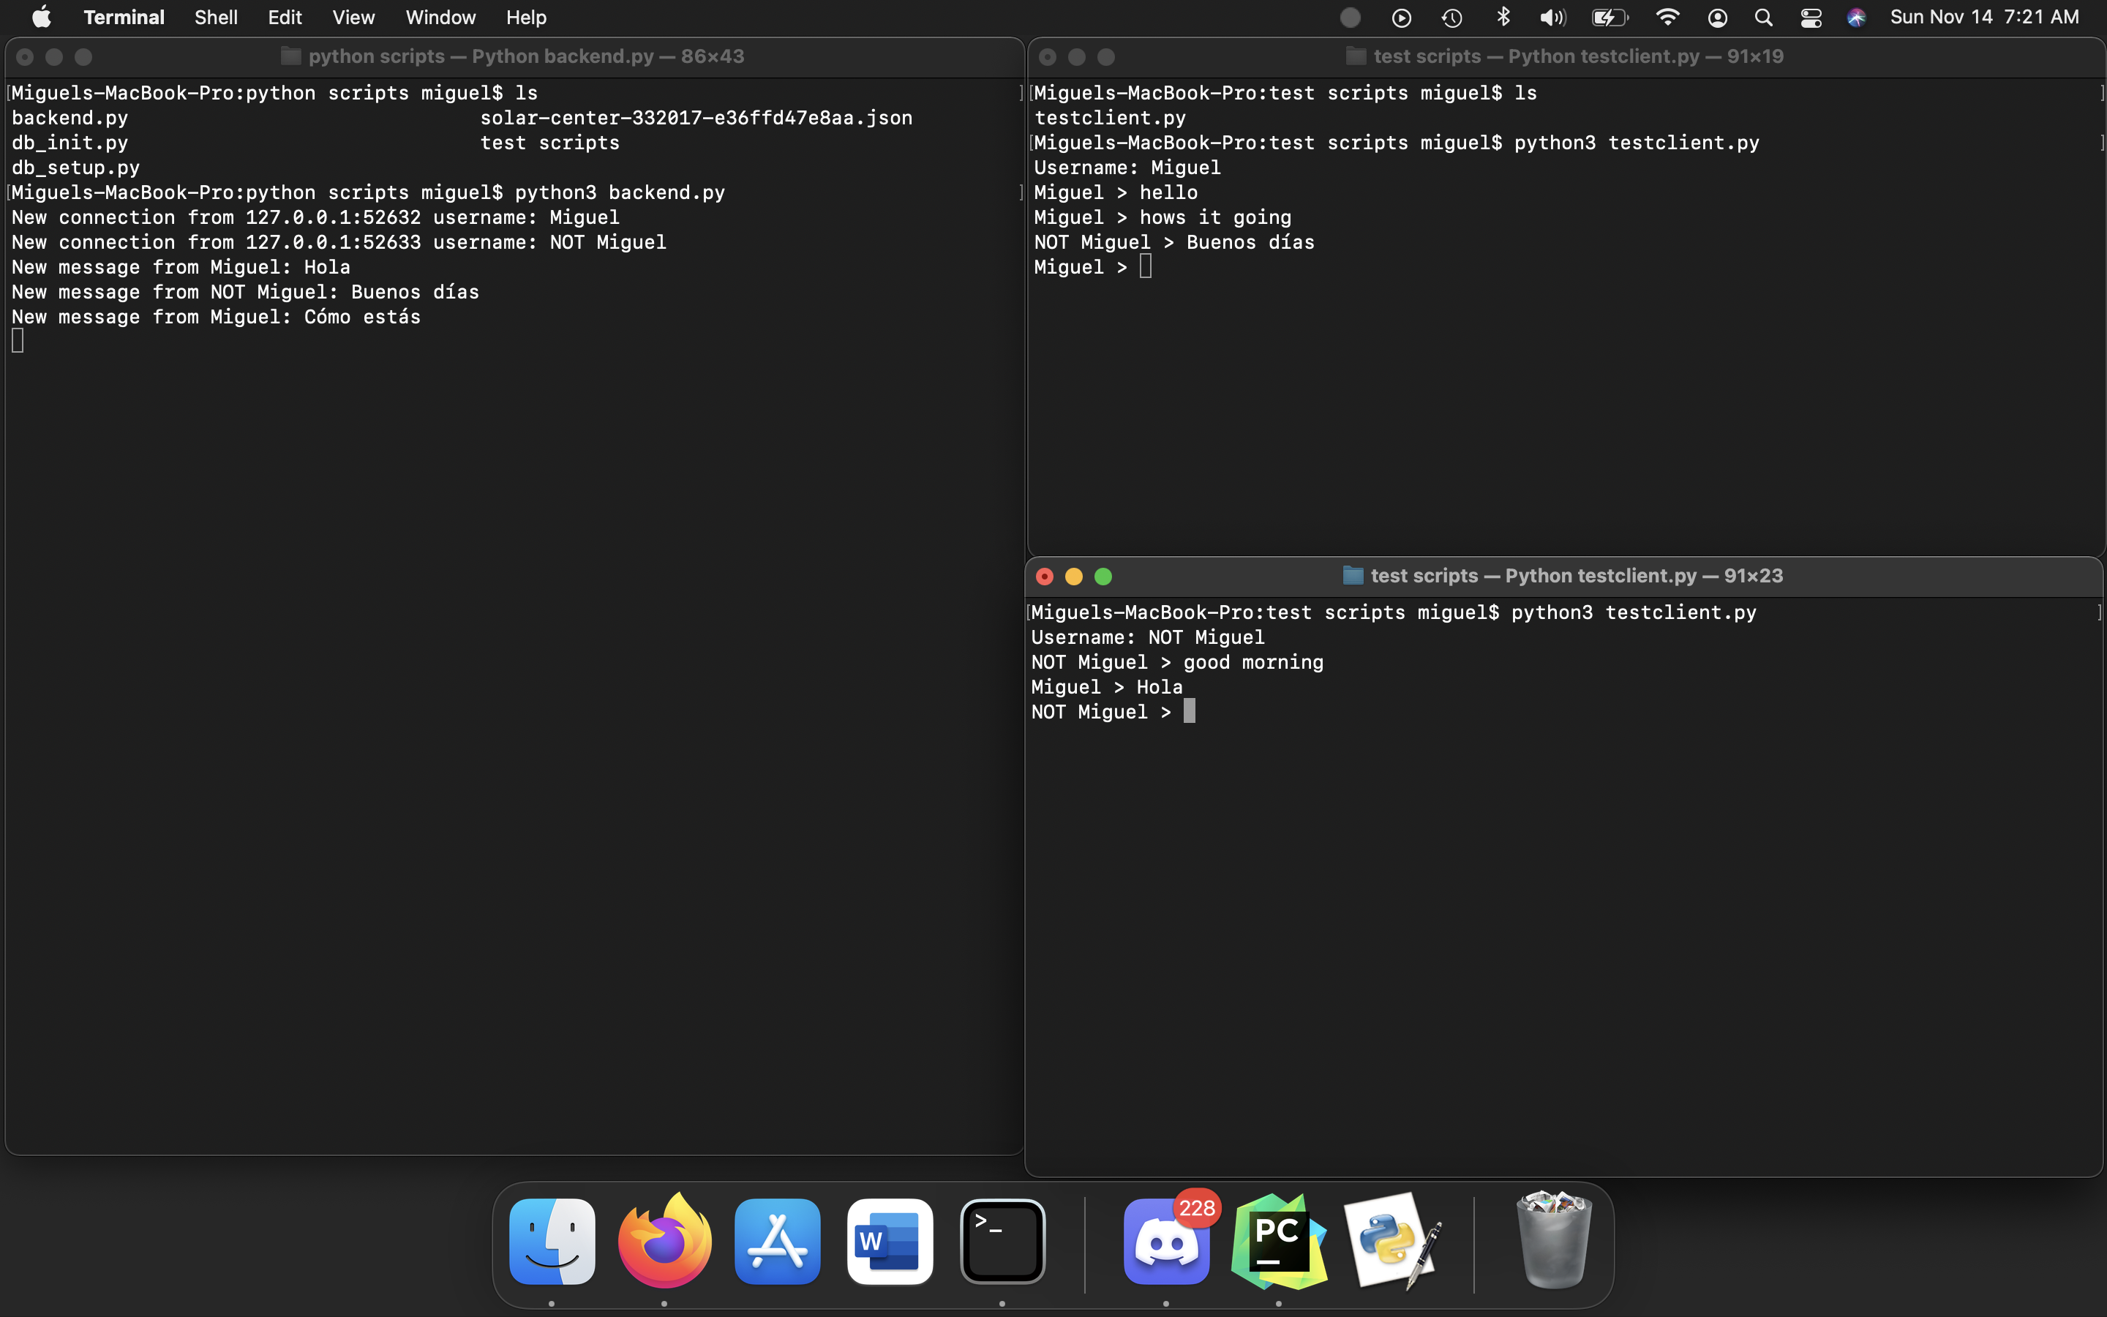Toggle Bluetooth menu bar icon
This screenshot has height=1317, width=2107.
1503,18
